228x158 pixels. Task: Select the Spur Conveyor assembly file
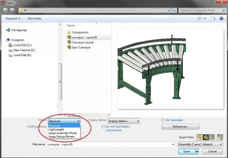tap(81, 47)
